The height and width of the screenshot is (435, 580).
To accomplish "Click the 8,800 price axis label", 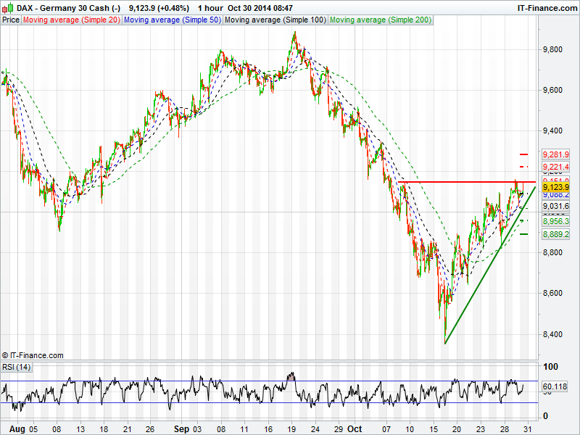I will (552, 252).
